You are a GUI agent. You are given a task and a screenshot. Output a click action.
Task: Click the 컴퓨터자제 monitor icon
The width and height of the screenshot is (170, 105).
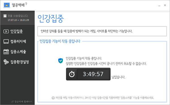click(6, 41)
